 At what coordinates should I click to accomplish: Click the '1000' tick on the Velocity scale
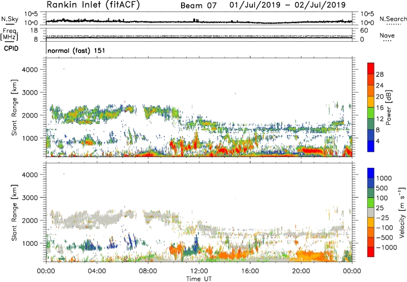384,178
